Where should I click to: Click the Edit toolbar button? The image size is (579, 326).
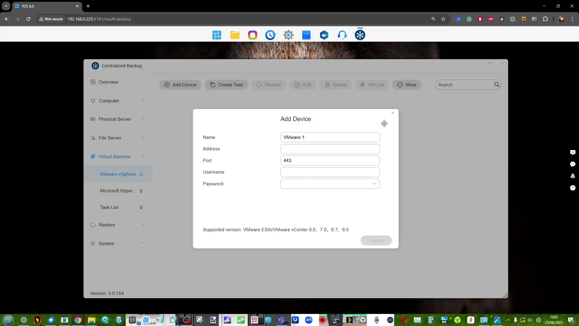[303, 85]
